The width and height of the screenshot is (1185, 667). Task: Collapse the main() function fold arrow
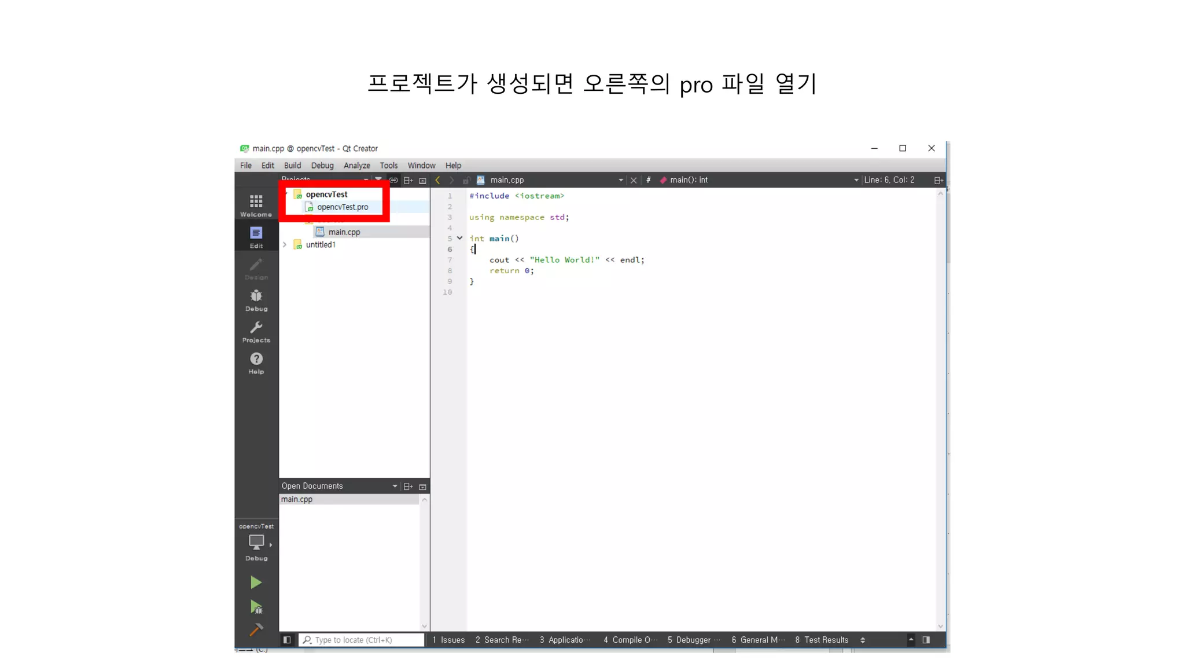pos(459,238)
